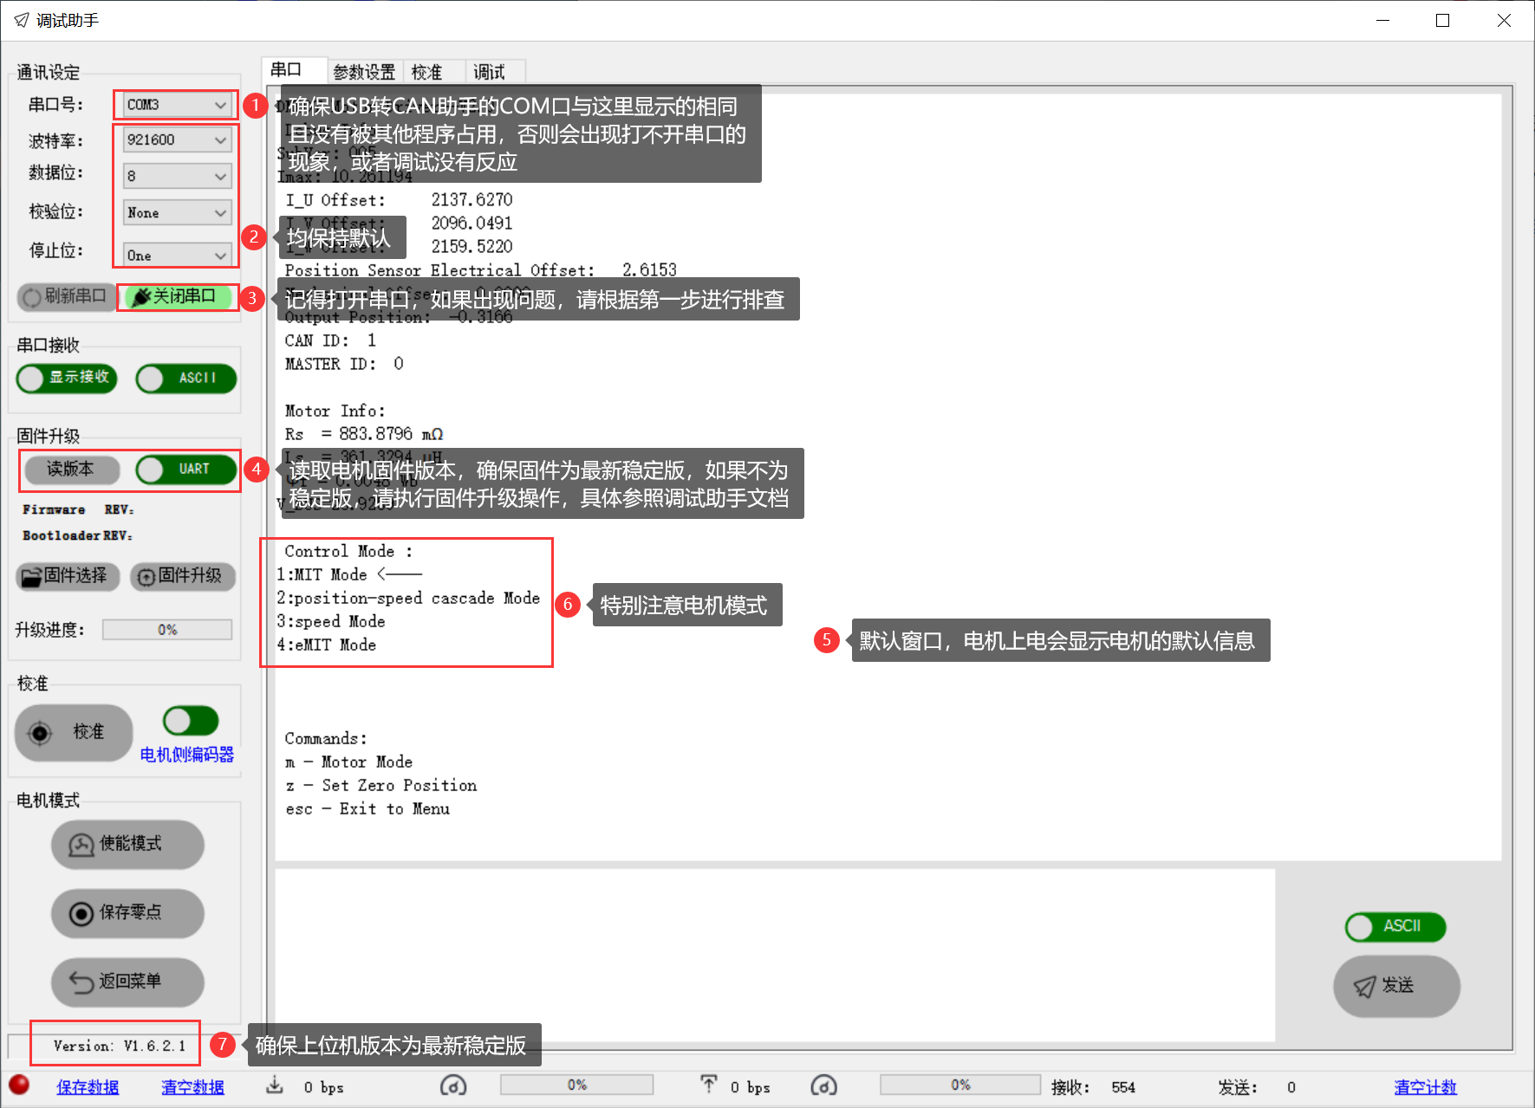Click the 使能模式 enable mode button
1535x1108 pixels.
point(127,844)
